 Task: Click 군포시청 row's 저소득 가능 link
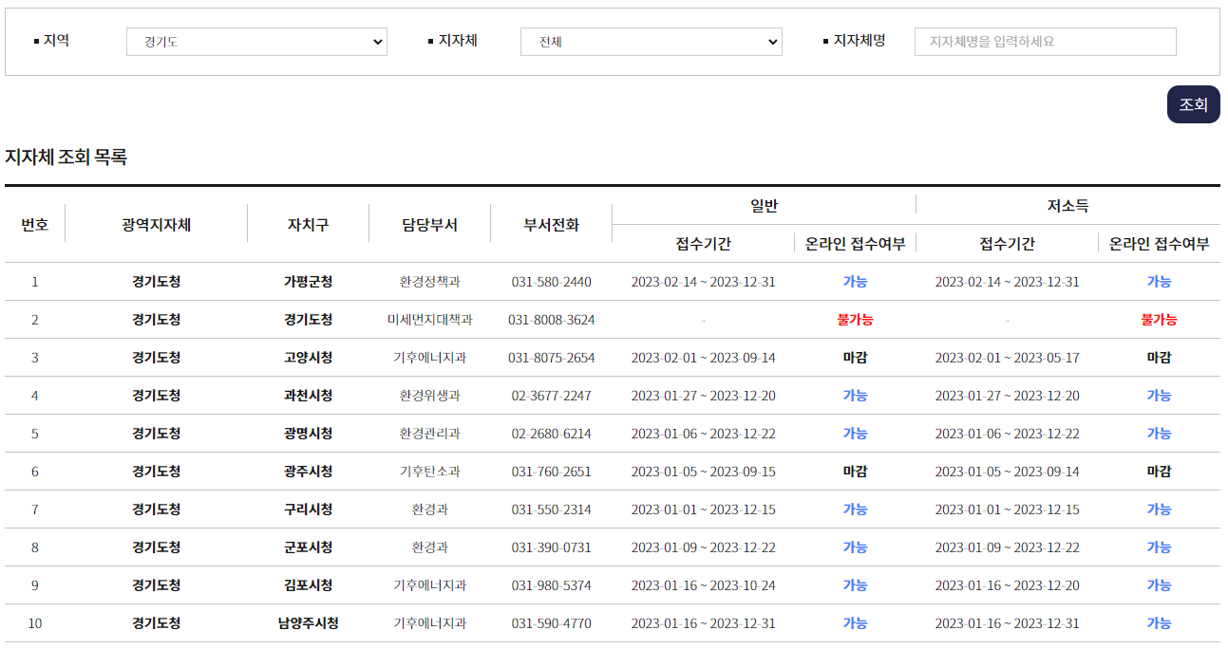click(x=1159, y=547)
